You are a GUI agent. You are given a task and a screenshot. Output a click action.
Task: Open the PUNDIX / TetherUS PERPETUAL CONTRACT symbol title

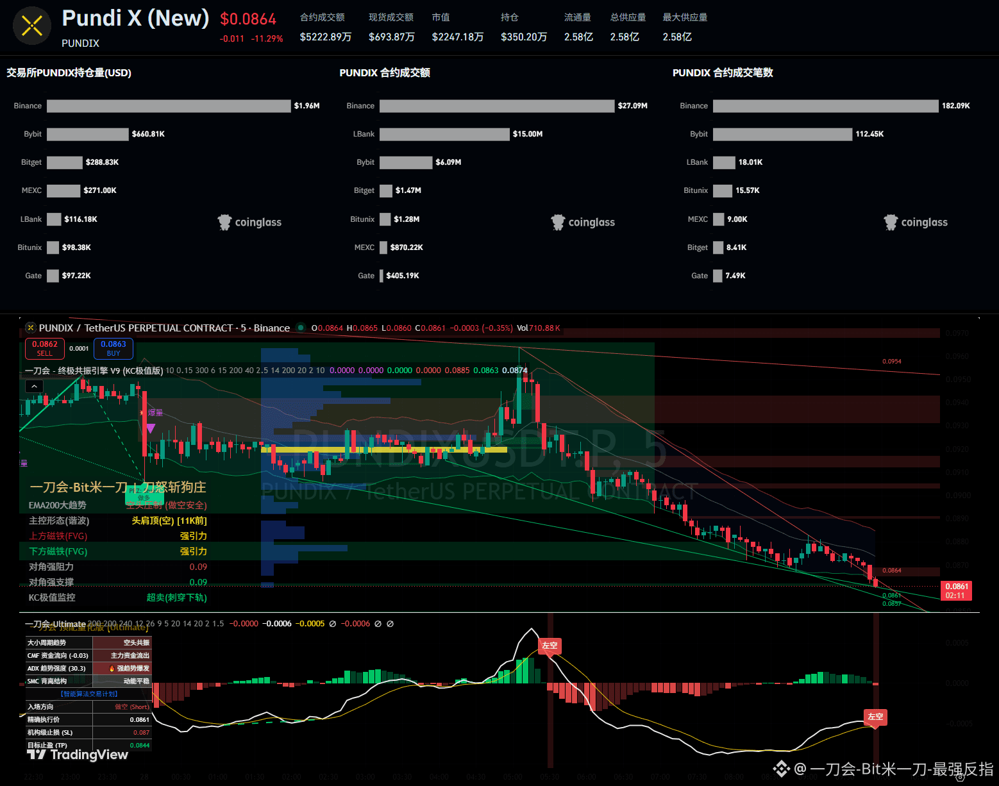[x=164, y=328]
